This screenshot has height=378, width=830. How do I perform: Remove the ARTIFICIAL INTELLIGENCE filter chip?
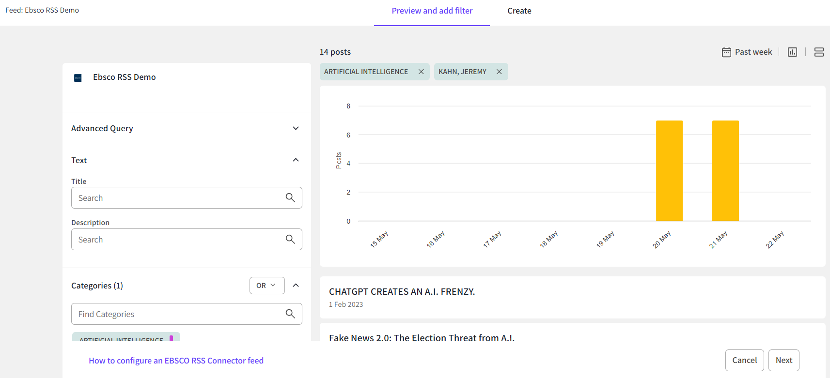click(421, 72)
